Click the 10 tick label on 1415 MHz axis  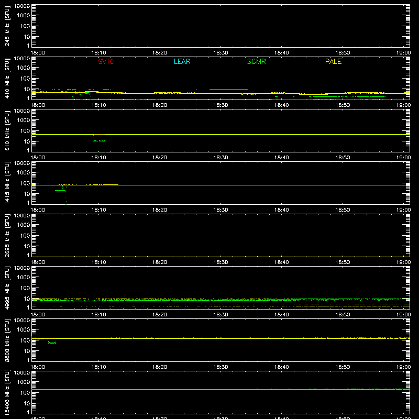[x=27, y=194]
